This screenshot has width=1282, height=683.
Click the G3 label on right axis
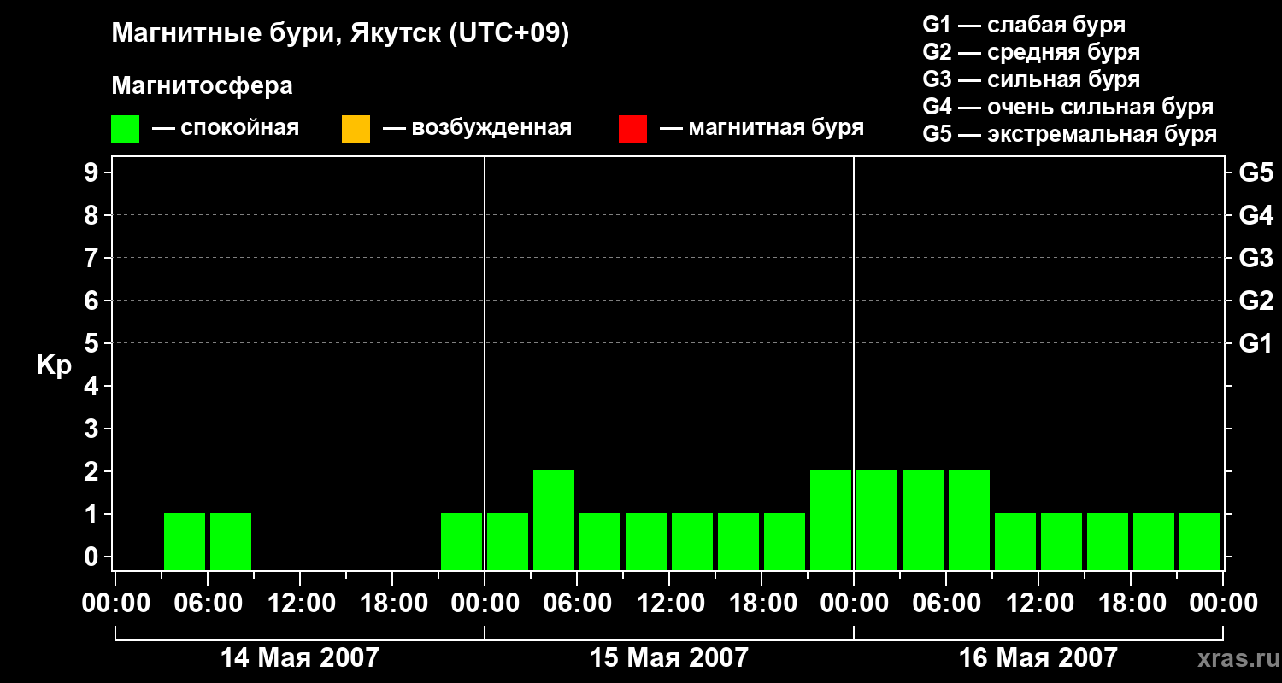[x=1256, y=258]
